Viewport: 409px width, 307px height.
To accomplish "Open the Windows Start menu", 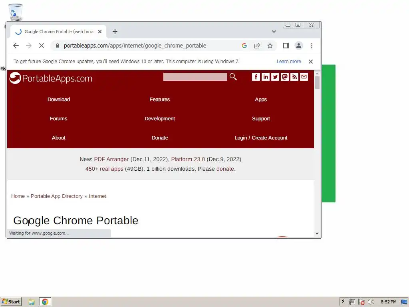I will [x=11, y=302].
